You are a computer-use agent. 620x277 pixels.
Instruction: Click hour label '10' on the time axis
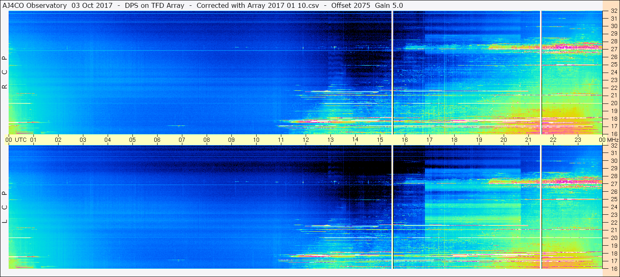click(256, 140)
